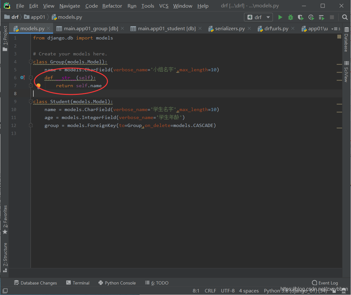The height and width of the screenshot is (295, 351).
Task: Open the Navigate menu
Action: (70, 6)
